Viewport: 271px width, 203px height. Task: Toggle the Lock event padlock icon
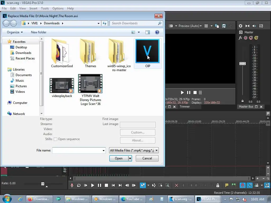click(218, 185)
